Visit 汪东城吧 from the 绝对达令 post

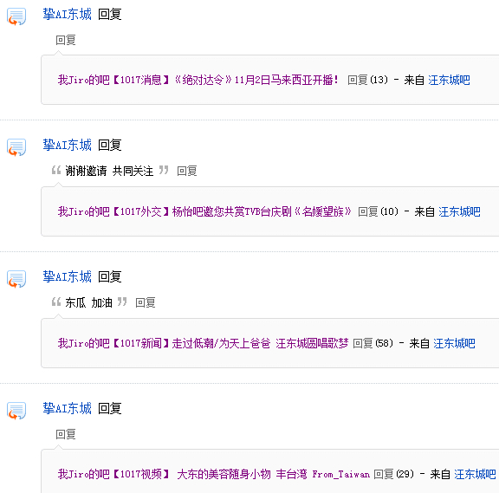449,80
